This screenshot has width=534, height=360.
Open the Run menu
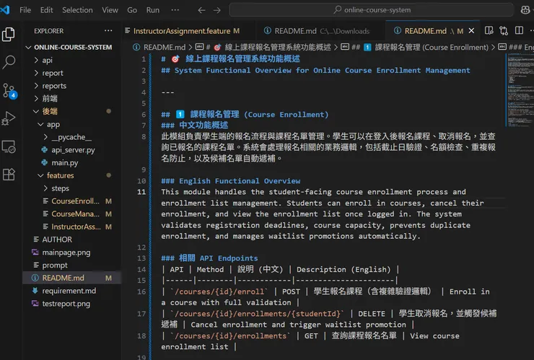152,10
